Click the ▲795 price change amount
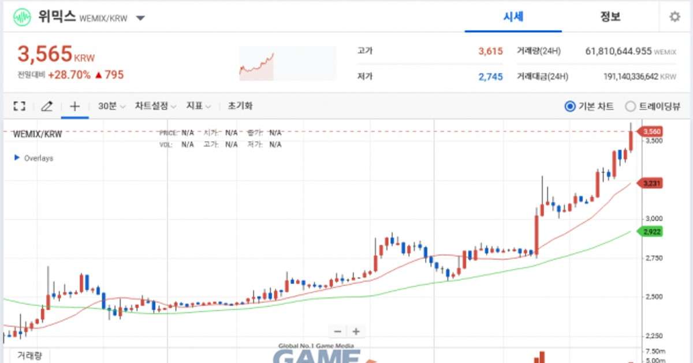 [x=109, y=75]
